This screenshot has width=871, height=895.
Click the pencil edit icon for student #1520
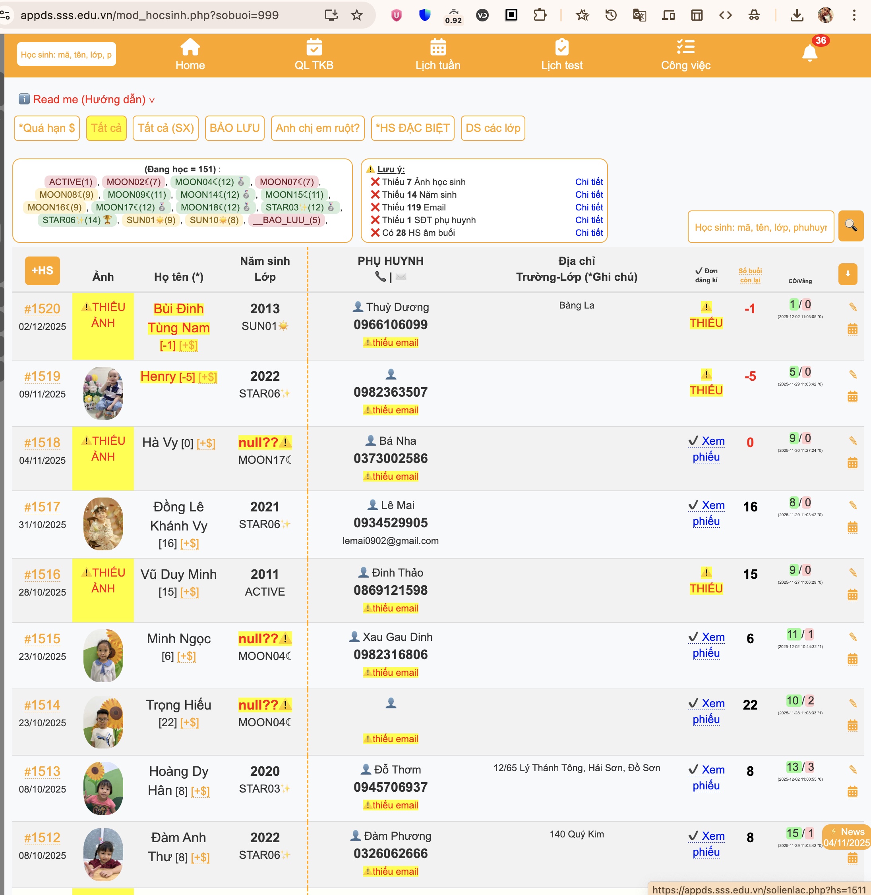[x=853, y=307]
